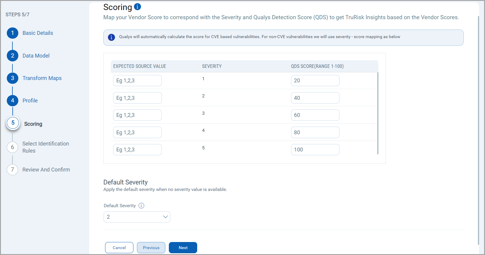Click expected source value field for severity 1

coord(137,81)
